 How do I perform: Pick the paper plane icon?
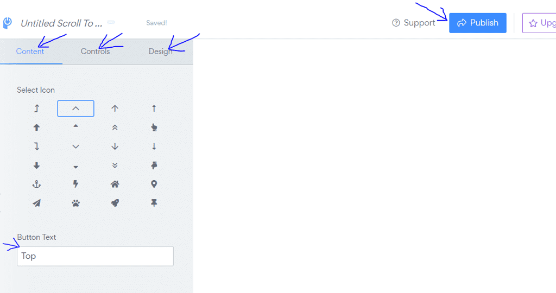(36, 203)
